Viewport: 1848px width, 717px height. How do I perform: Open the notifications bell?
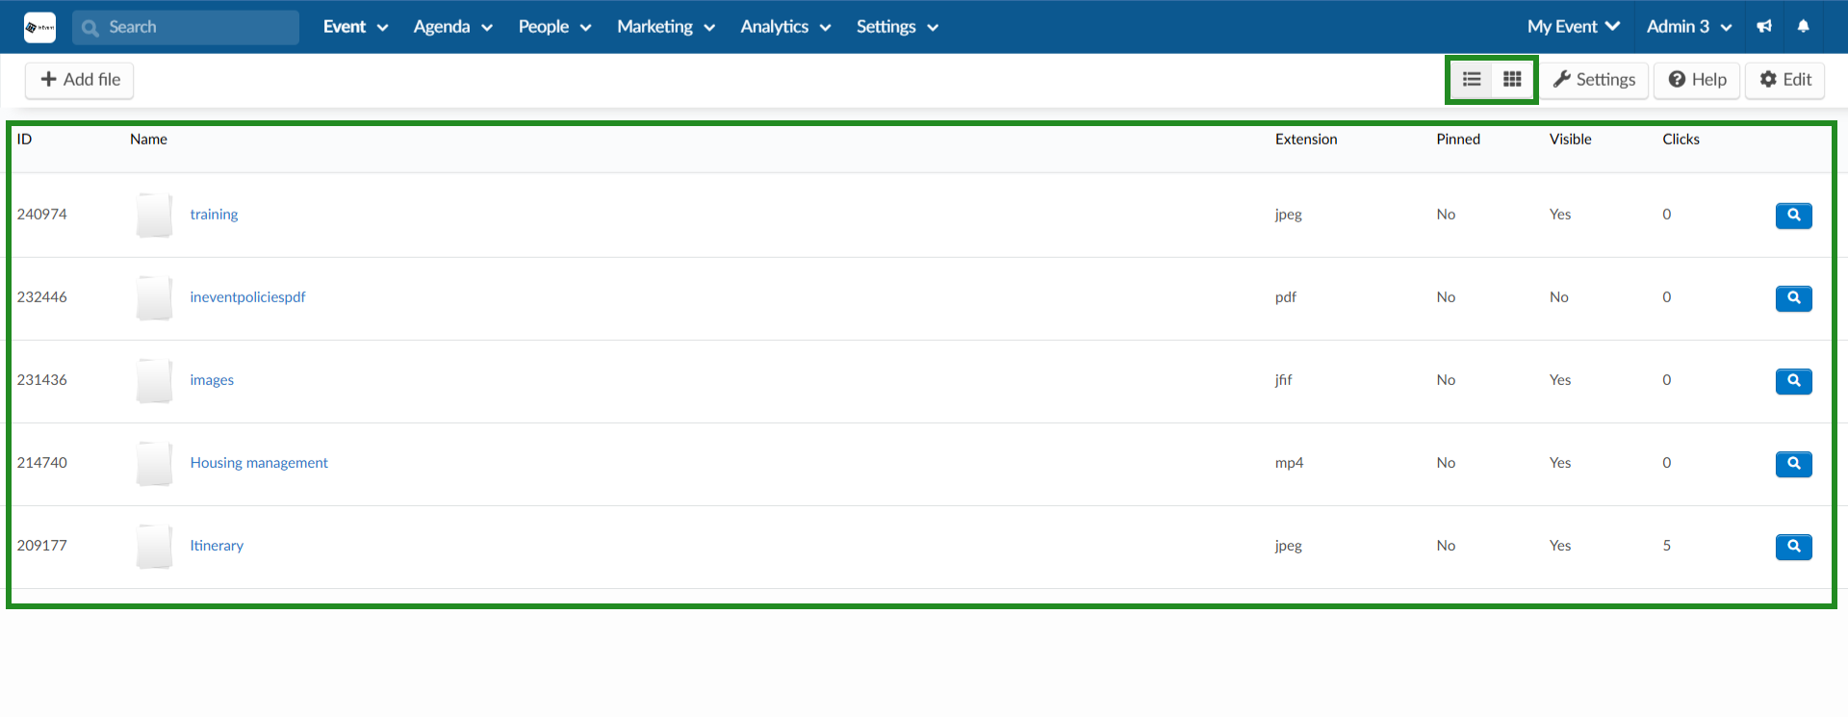pos(1803,27)
